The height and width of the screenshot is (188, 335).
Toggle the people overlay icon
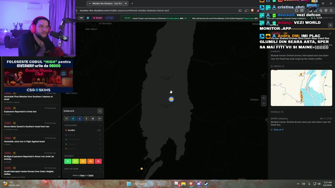66,119
